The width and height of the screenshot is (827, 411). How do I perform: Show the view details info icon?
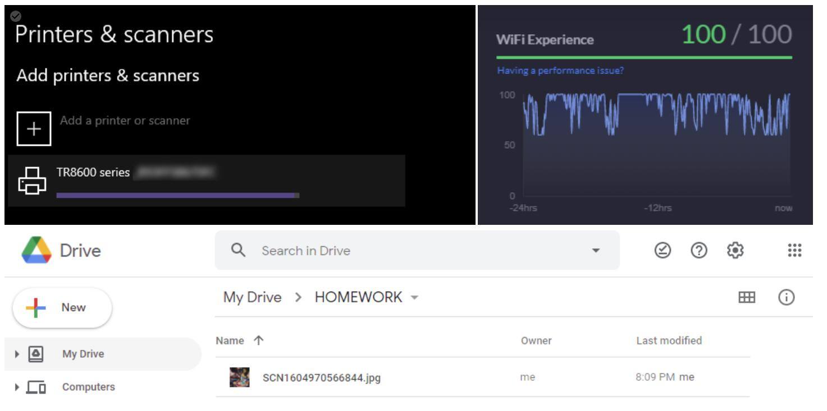tap(786, 298)
